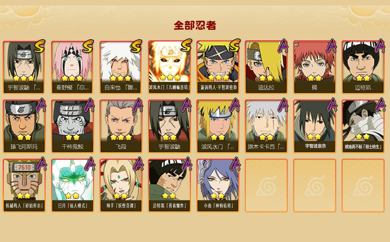The image size is (390, 242).
Task: Select the A-rank 宇智波鼬 card
Action: coord(169,126)
